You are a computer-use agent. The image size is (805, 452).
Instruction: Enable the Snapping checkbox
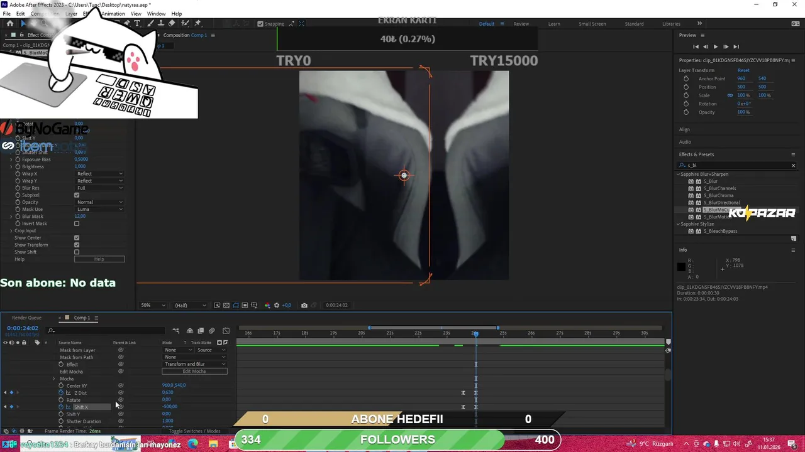pyautogui.click(x=260, y=24)
